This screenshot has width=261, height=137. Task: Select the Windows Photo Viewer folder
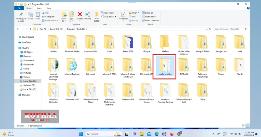point(147,93)
